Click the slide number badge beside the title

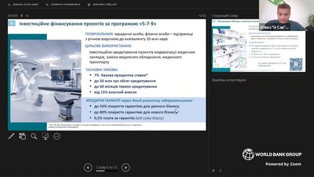click(x=12, y=23)
